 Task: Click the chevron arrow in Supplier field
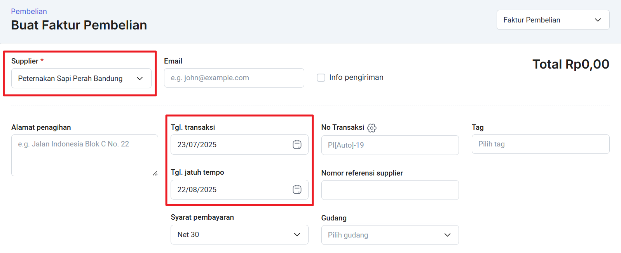click(140, 78)
